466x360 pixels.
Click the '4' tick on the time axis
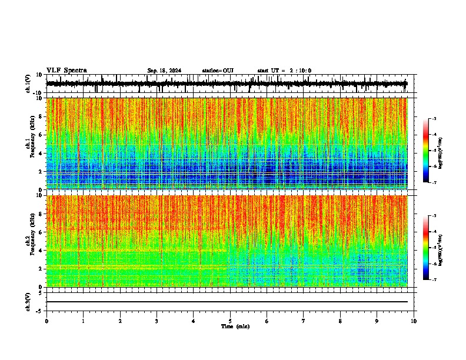pos(194,321)
